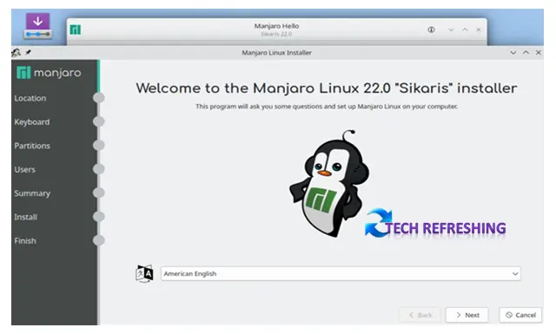
Task: Click the Back button
Action: (x=420, y=315)
